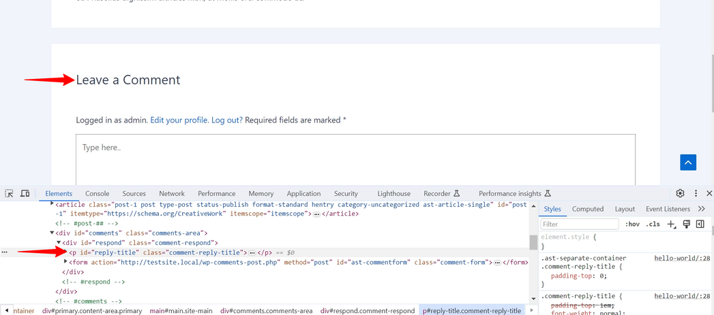714x315 pixels.
Task: Expand the article post-1 element node
Action: [x=53, y=203]
